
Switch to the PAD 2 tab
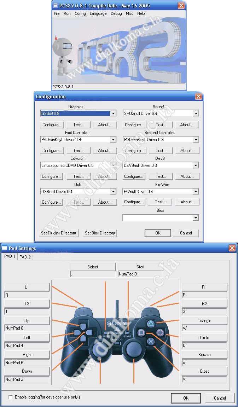tap(25, 257)
